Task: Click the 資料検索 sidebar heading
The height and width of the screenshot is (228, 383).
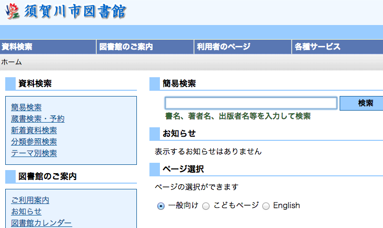Action: click(x=35, y=83)
